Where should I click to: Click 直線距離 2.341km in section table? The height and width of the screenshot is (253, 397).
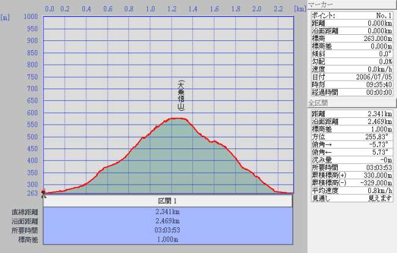(x=167, y=212)
